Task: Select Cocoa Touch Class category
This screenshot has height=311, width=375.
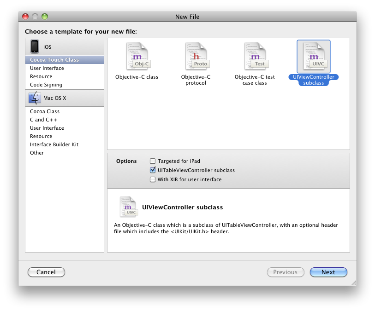Action: (x=65, y=60)
